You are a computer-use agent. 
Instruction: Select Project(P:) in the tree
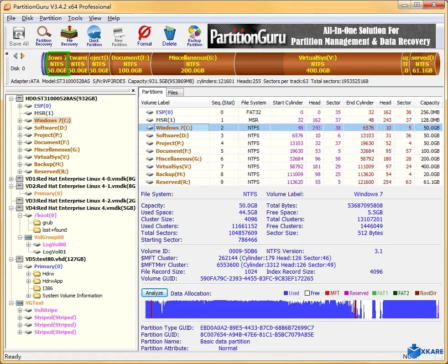point(48,135)
